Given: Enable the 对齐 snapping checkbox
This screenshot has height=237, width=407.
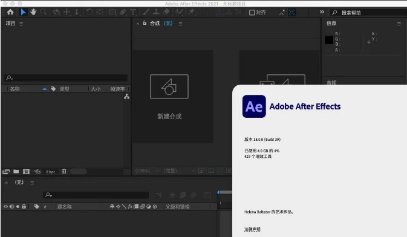Looking at the screenshot, I should tap(252, 13).
